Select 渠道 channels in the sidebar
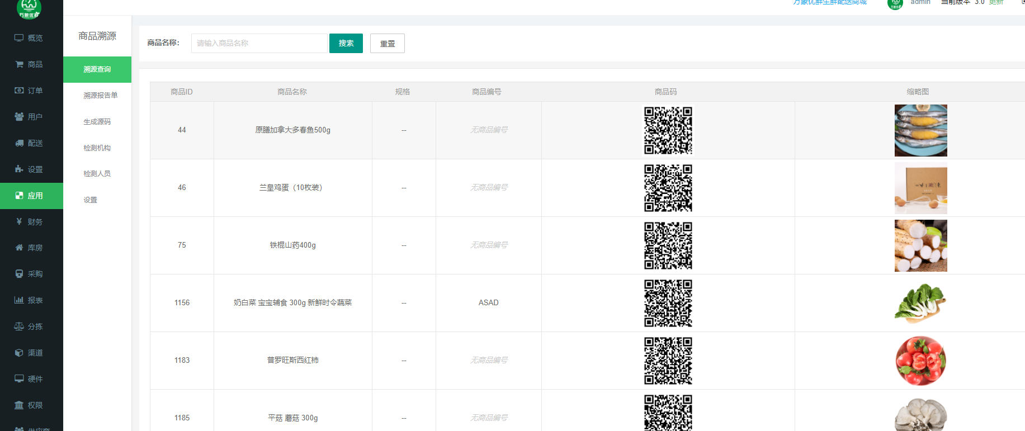Viewport: 1025px width, 431px height. point(31,353)
